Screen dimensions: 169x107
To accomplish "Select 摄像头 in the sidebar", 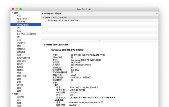I will [x=20, y=70].
